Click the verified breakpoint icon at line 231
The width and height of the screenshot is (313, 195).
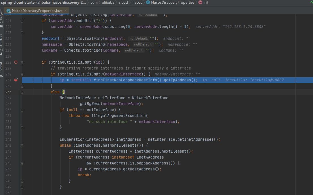[x=16, y=80]
